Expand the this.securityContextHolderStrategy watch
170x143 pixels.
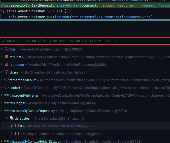(x=2, y=141)
